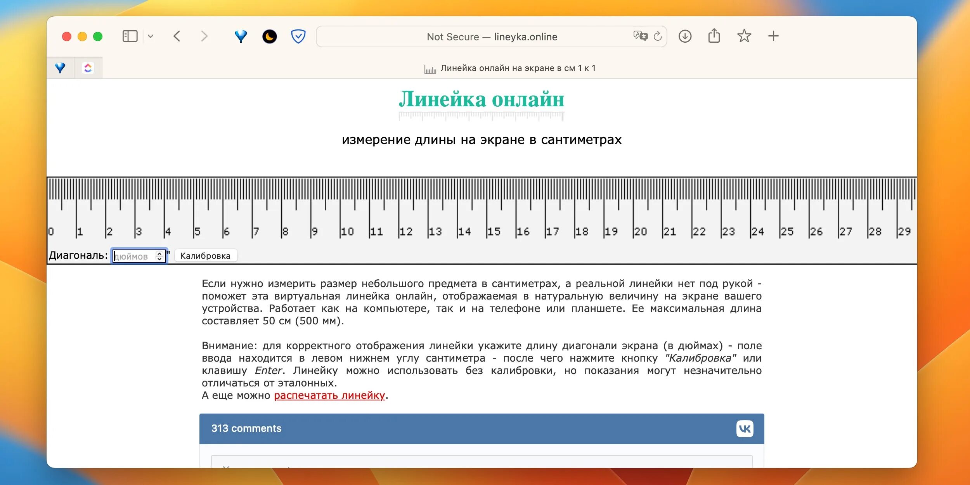Click the translate page icon in address bar
The height and width of the screenshot is (485, 970).
coord(640,36)
